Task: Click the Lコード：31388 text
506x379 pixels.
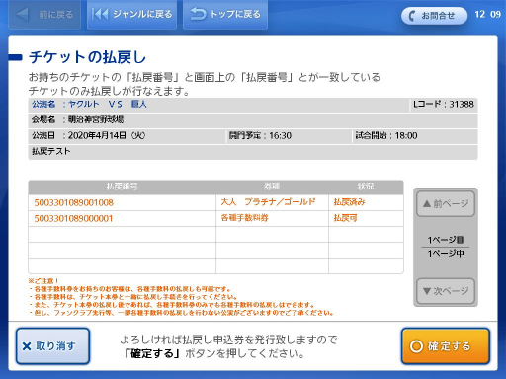Action: 444,105
